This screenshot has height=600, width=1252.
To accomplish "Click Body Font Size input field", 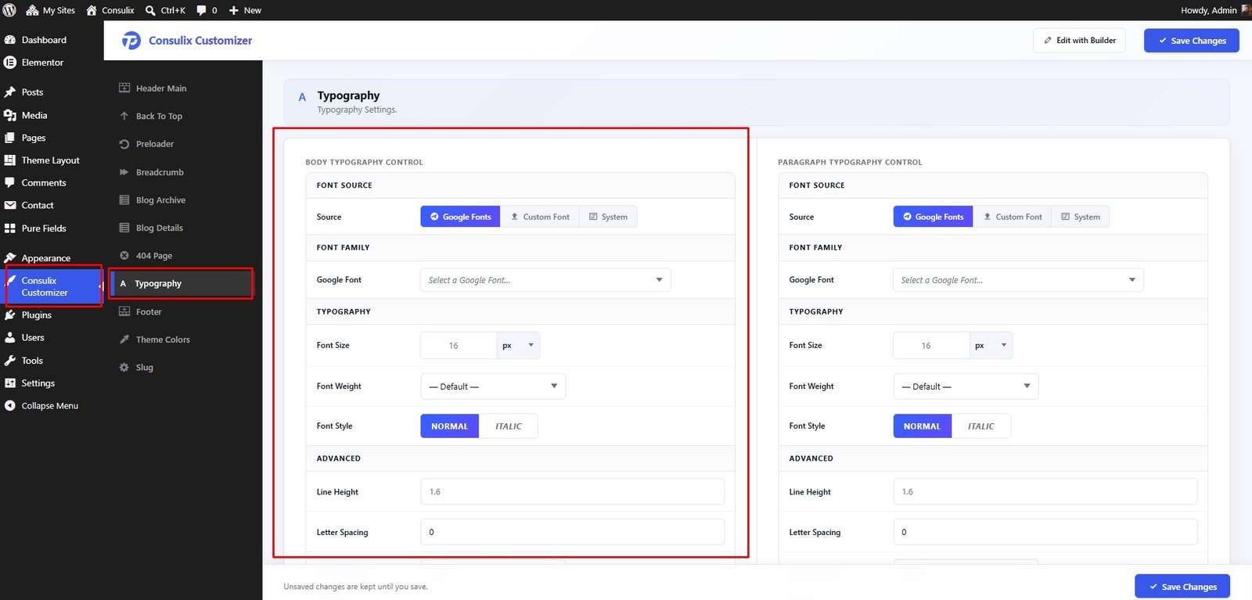I will (x=459, y=345).
